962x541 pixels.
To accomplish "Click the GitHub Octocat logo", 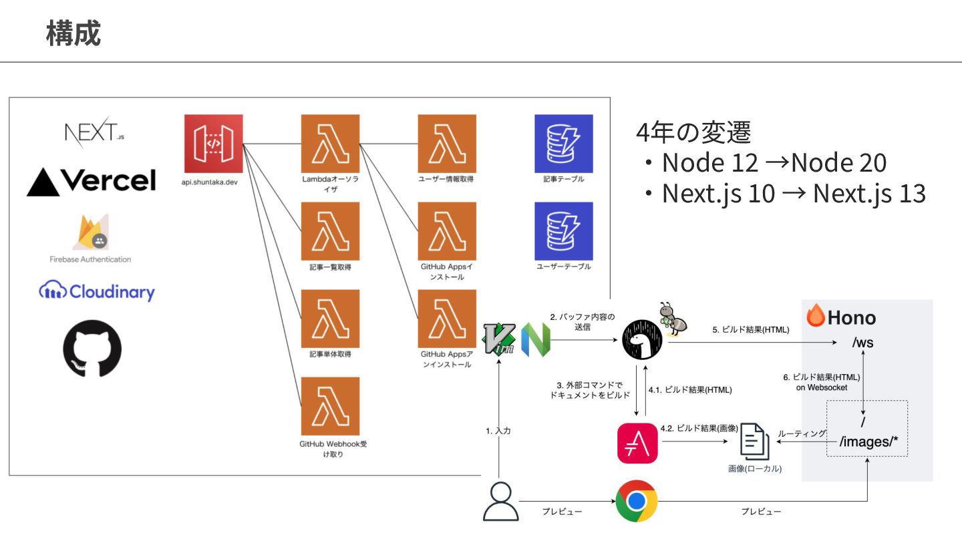I will point(92,349).
